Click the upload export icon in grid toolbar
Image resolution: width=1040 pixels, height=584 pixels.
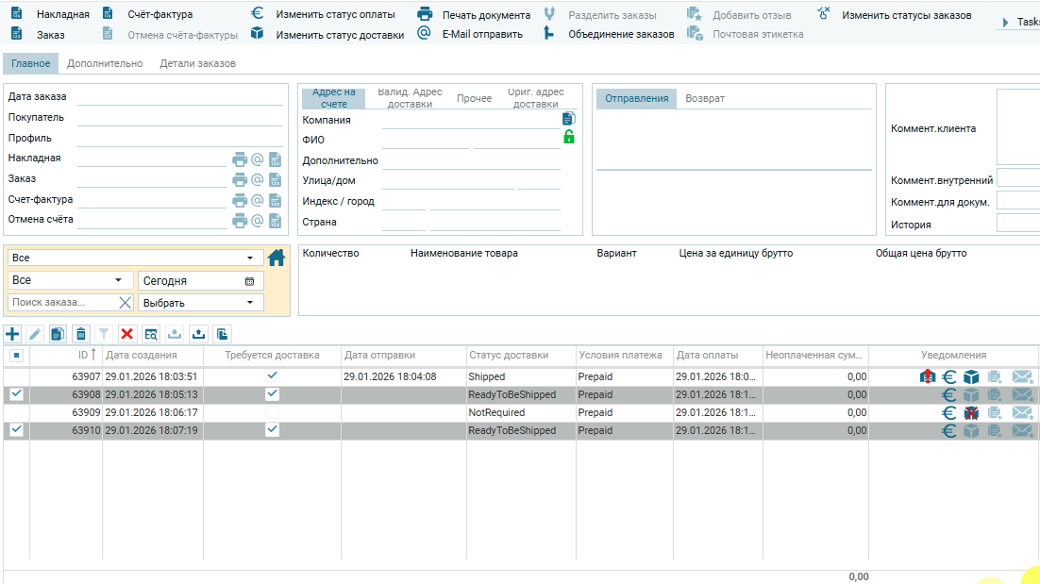(197, 333)
